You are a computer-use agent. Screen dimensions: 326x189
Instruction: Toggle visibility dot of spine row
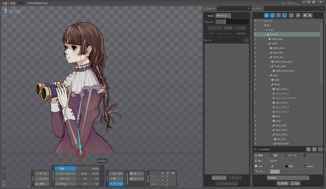click(256, 44)
